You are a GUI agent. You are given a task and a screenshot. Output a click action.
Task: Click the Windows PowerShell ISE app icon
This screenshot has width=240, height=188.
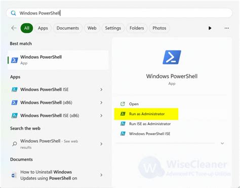coord(15,89)
